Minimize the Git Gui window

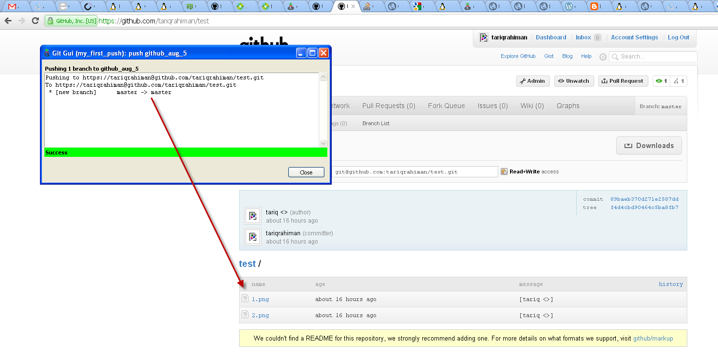pos(302,53)
